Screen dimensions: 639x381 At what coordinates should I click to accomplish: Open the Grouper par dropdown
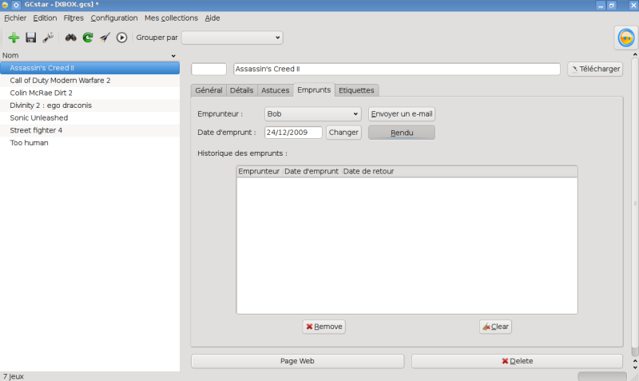tap(232, 38)
